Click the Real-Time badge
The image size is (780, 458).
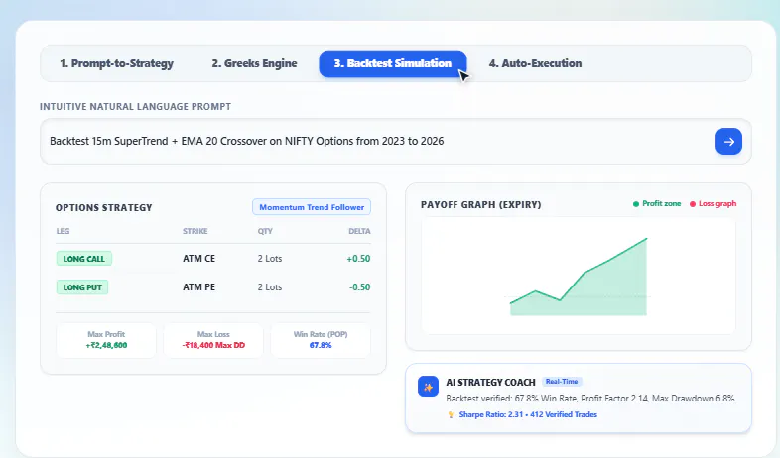pyautogui.click(x=562, y=382)
